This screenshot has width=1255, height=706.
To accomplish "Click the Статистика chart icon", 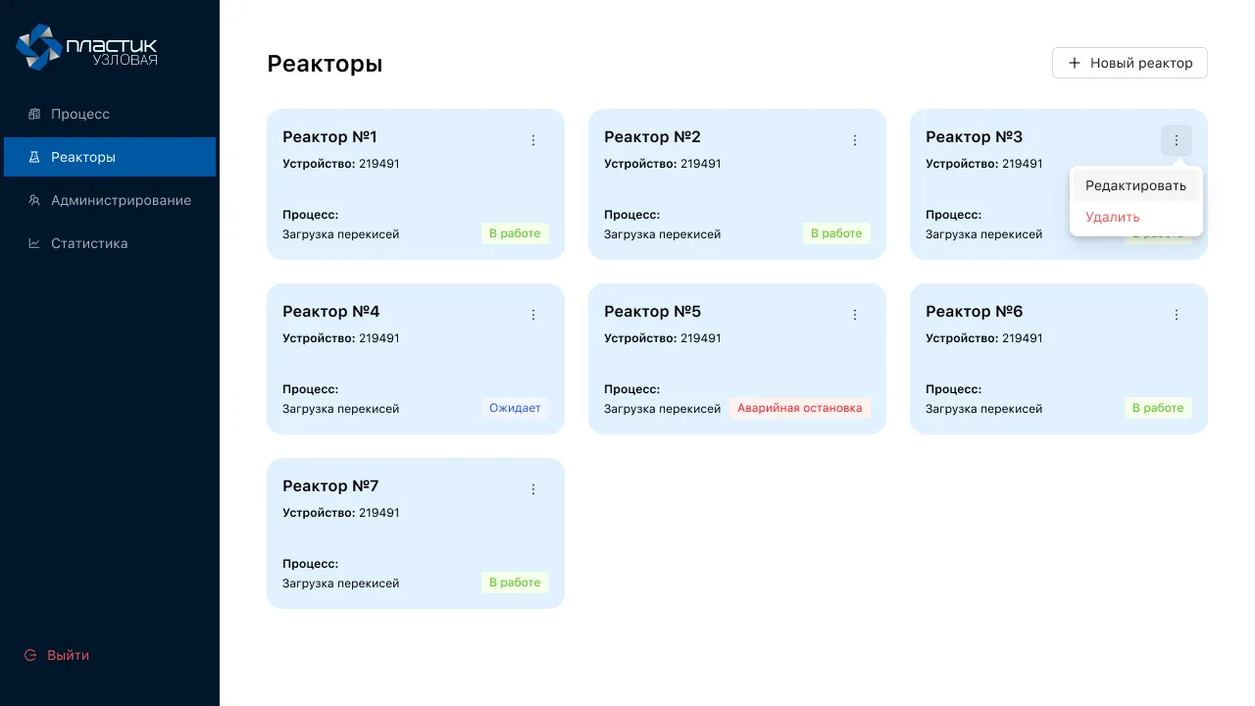I will pyautogui.click(x=34, y=243).
